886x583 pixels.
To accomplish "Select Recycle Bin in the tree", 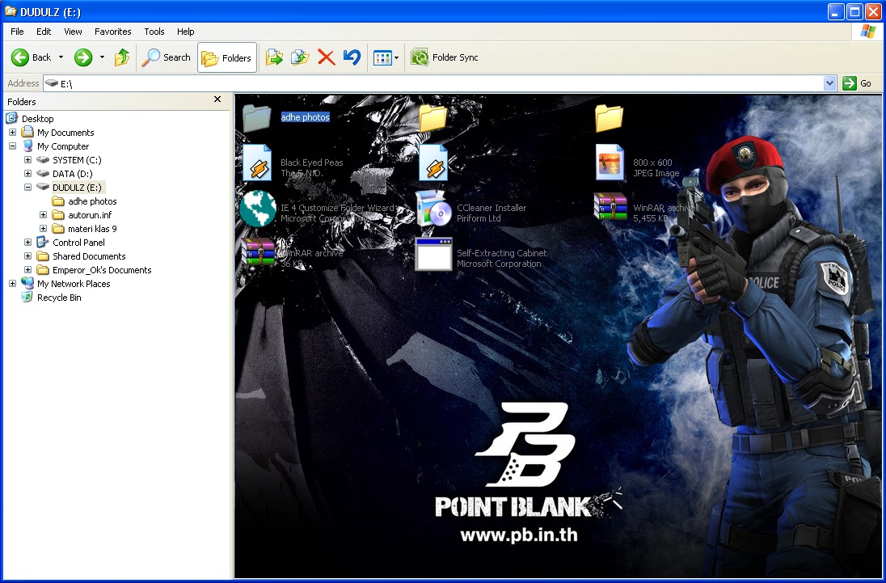I will pyautogui.click(x=59, y=298).
